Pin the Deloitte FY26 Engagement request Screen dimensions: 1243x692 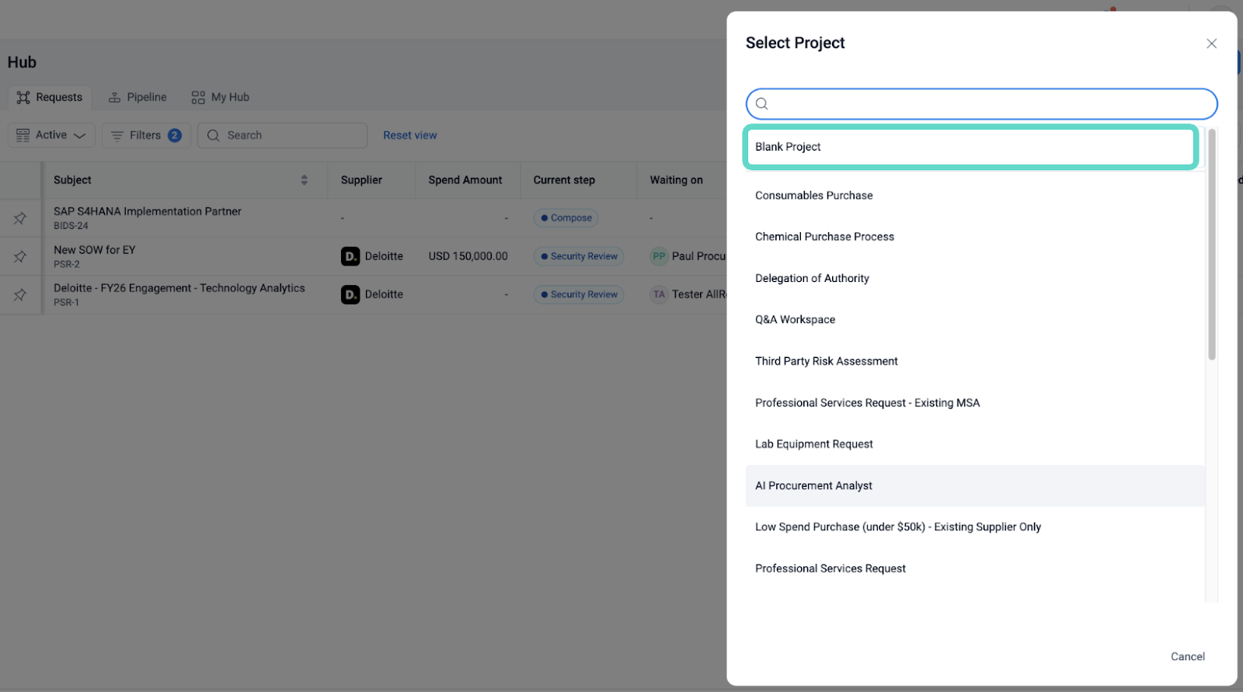coord(20,295)
